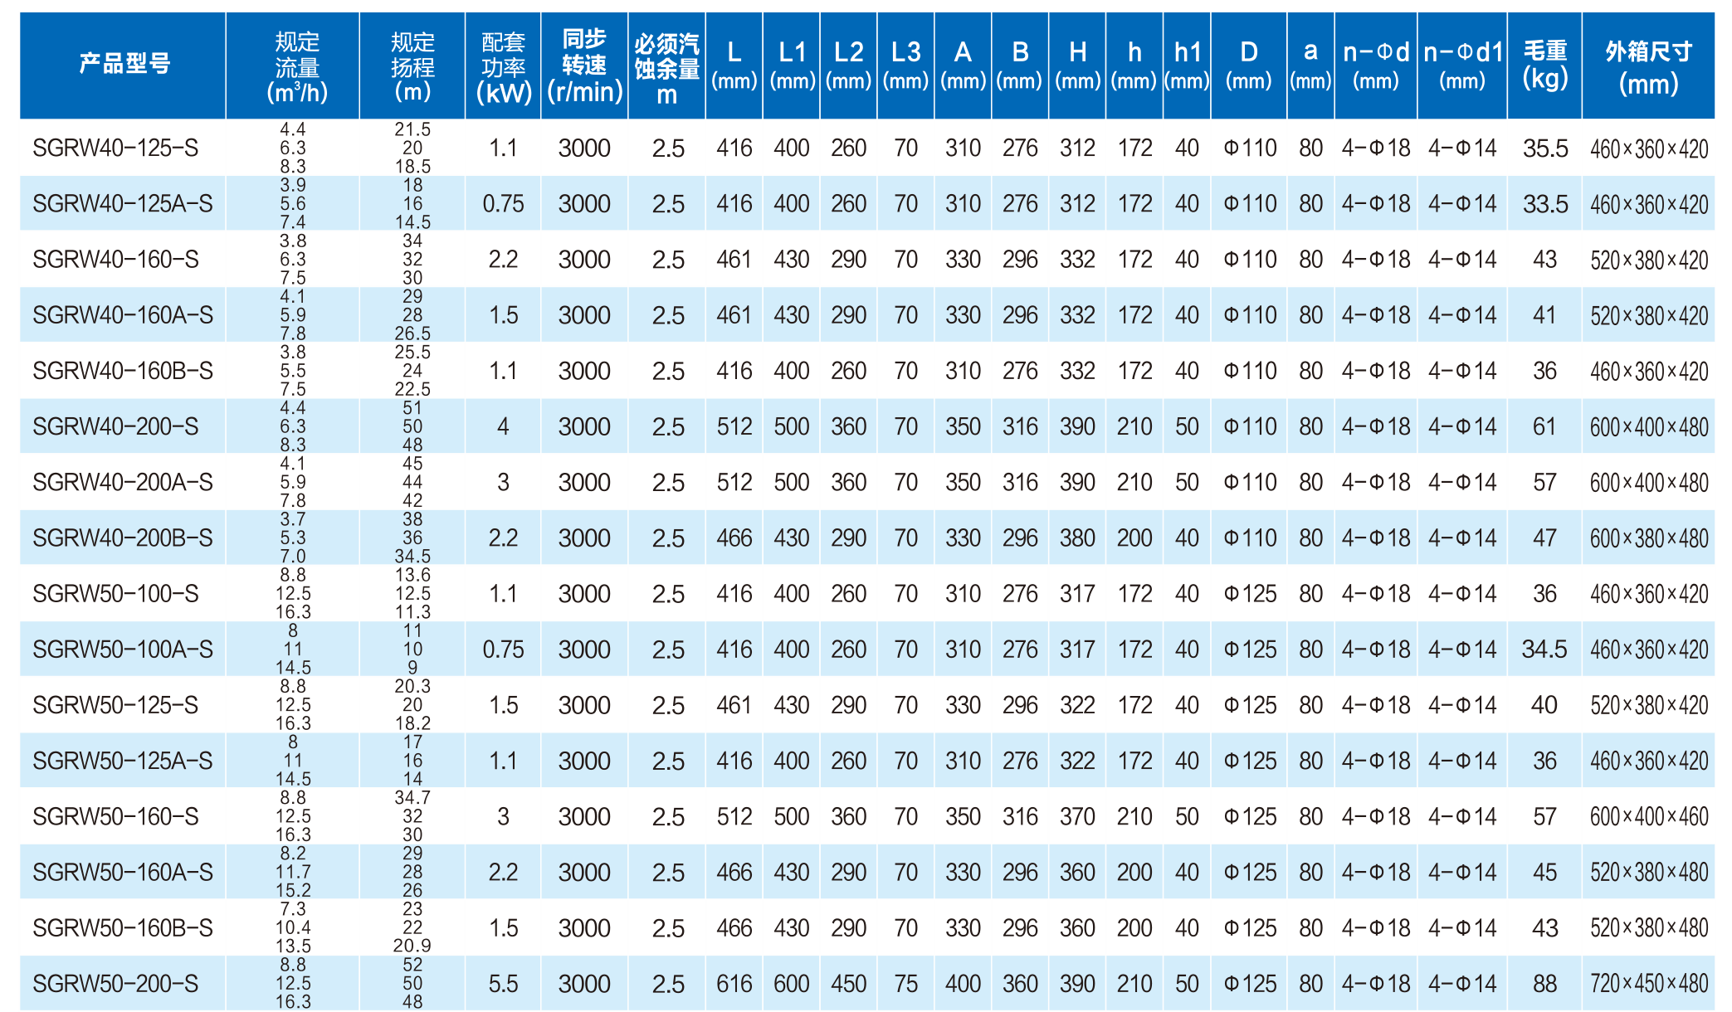
Task: Click the 毛重 (kg) column header
Action: (1544, 65)
